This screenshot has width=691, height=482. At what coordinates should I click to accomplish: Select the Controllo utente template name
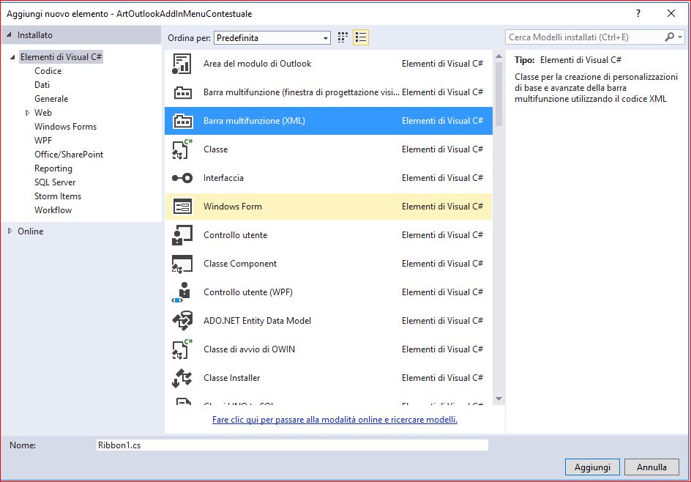point(235,235)
